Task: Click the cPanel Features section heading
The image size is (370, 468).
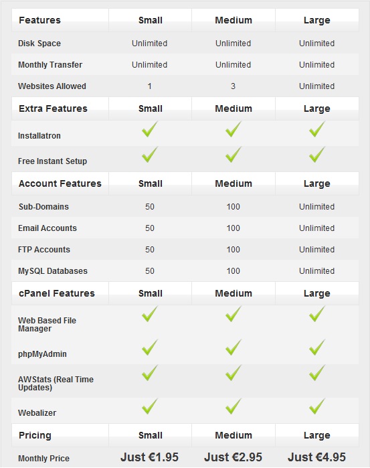Action: point(57,293)
